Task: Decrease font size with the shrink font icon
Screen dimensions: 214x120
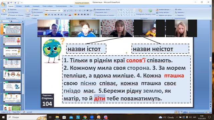Action: click(x=68, y=10)
